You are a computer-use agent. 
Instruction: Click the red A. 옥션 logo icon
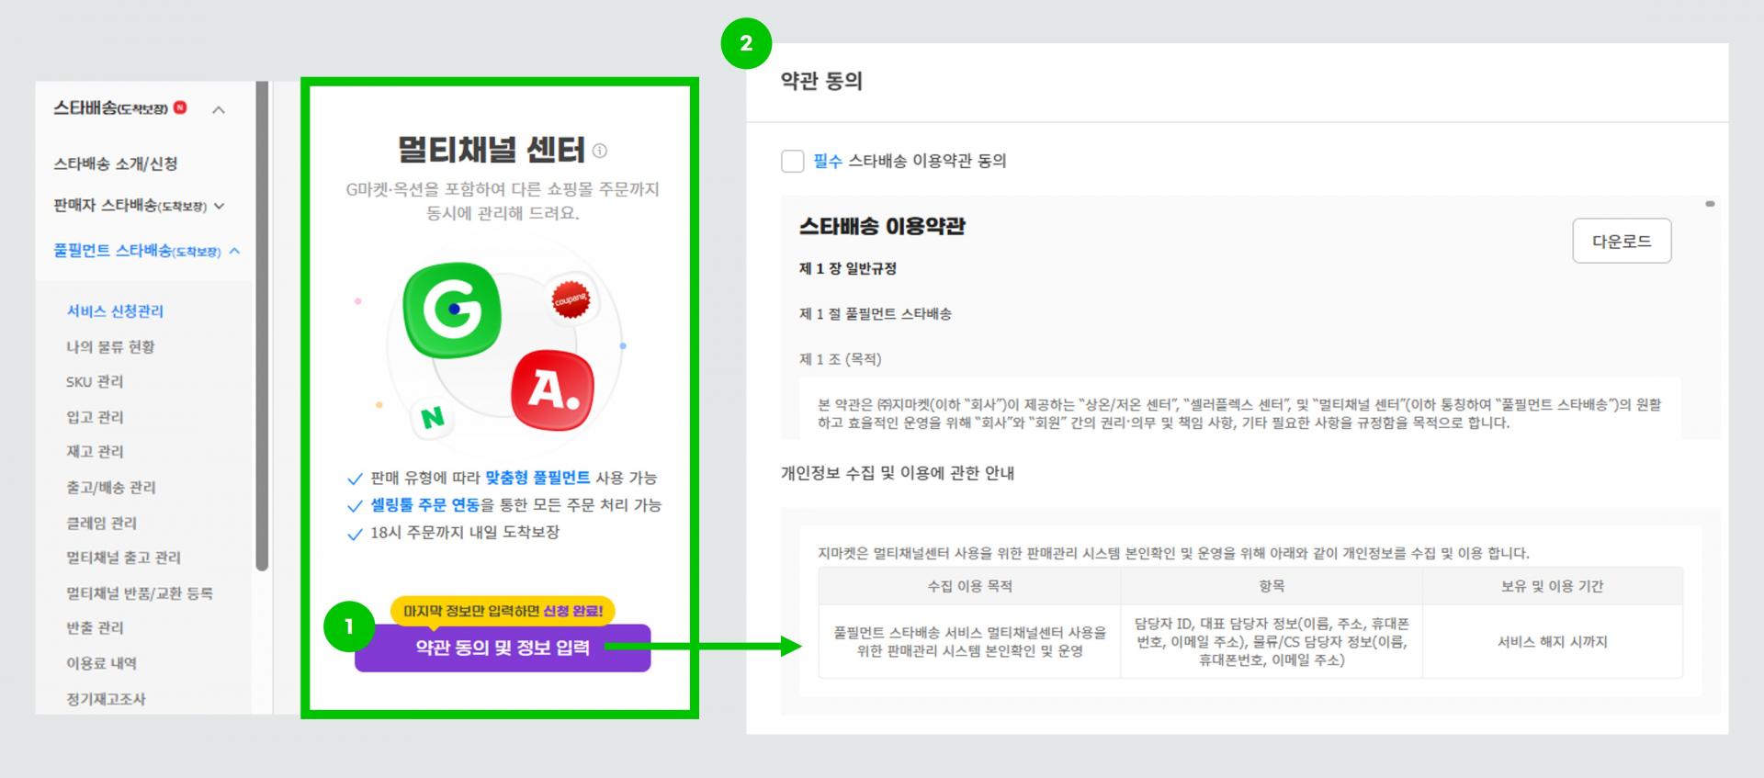click(x=552, y=389)
